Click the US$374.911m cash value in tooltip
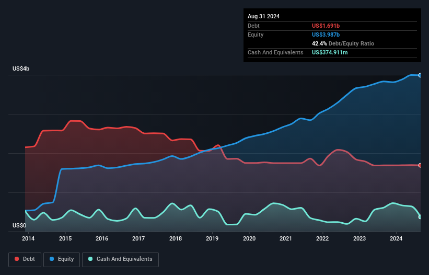429x275 pixels. [x=330, y=52]
